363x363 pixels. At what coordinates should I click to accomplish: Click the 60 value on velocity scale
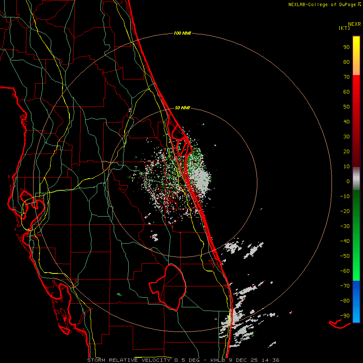(346, 92)
